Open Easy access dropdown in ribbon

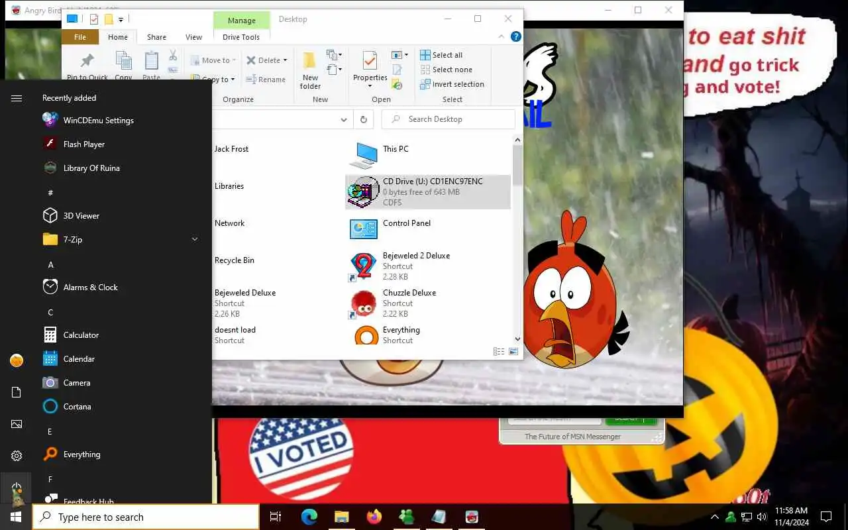[x=335, y=69]
